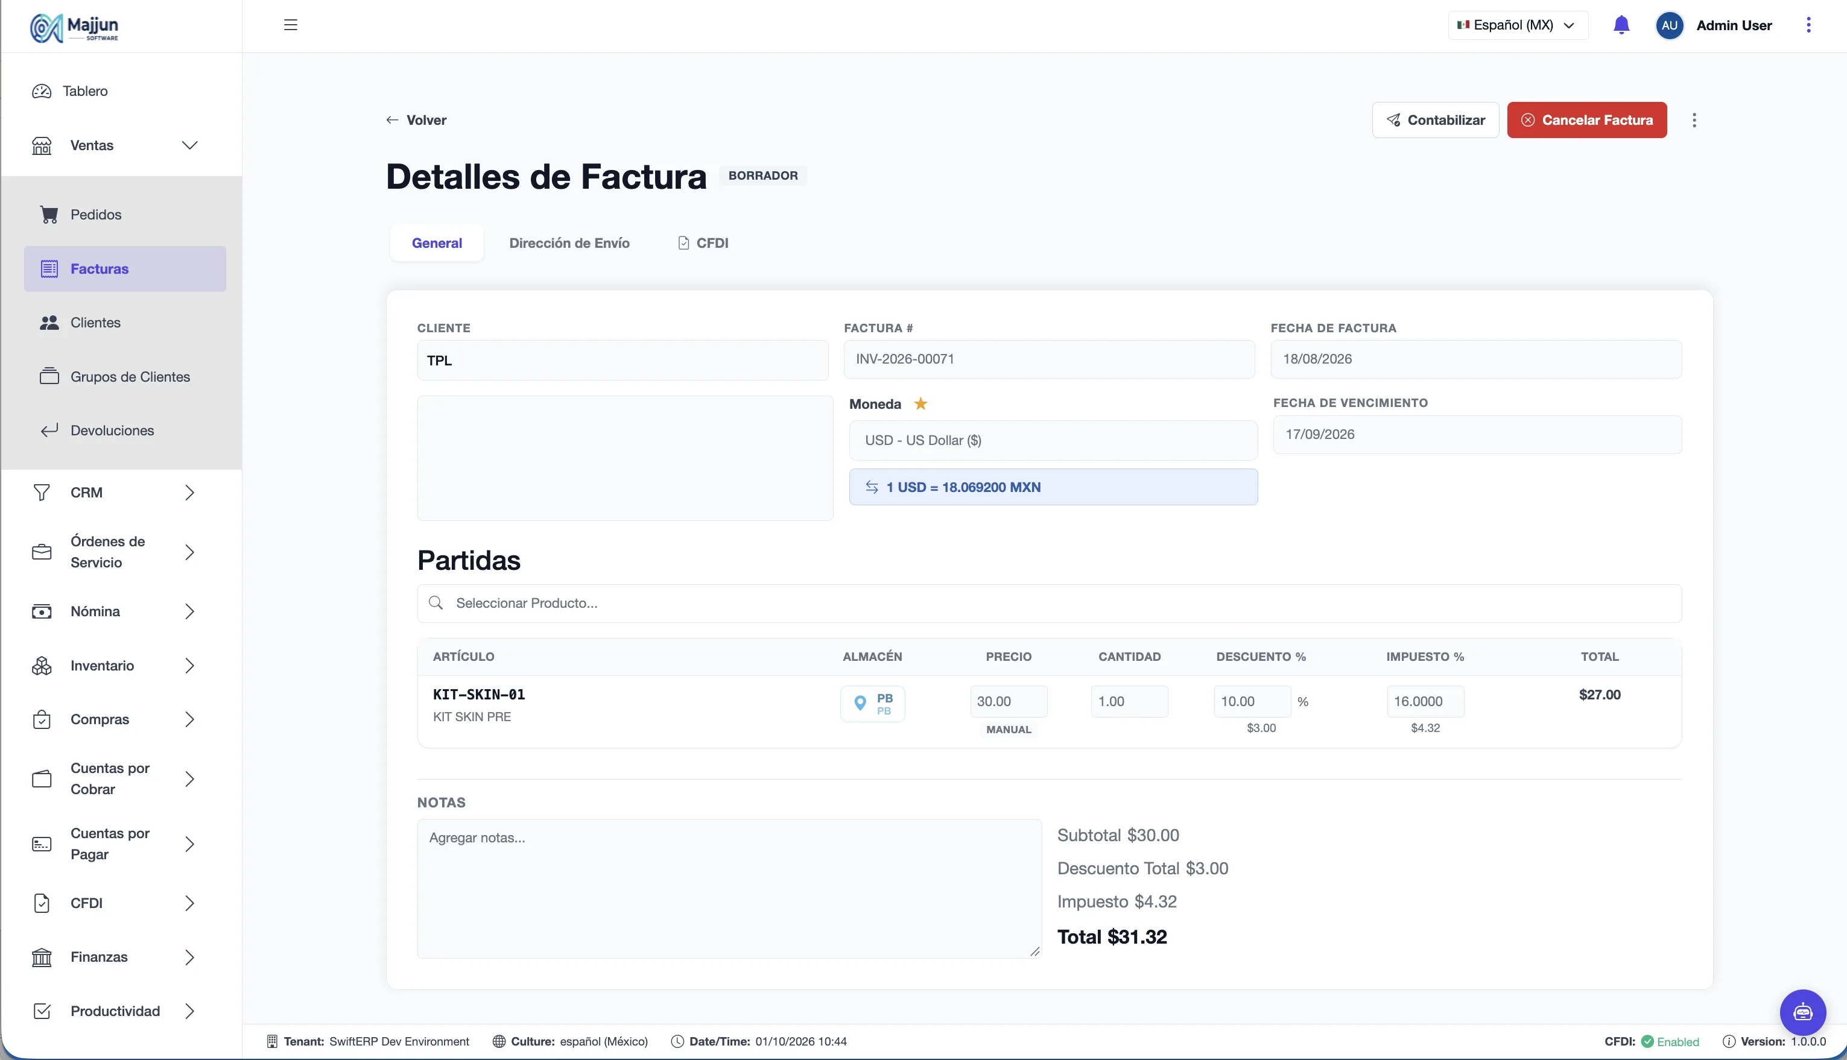The image size is (1847, 1060).
Task: Click the CFDI enabled check icon
Action: pyautogui.click(x=1647, y=1042)
